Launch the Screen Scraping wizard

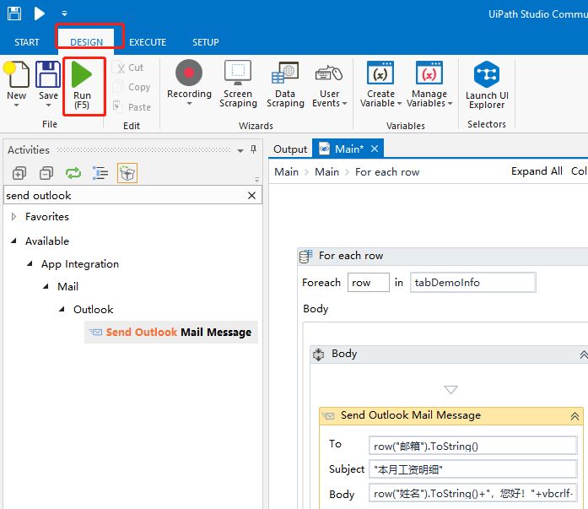pyautogui.click(x=238, y=84)
